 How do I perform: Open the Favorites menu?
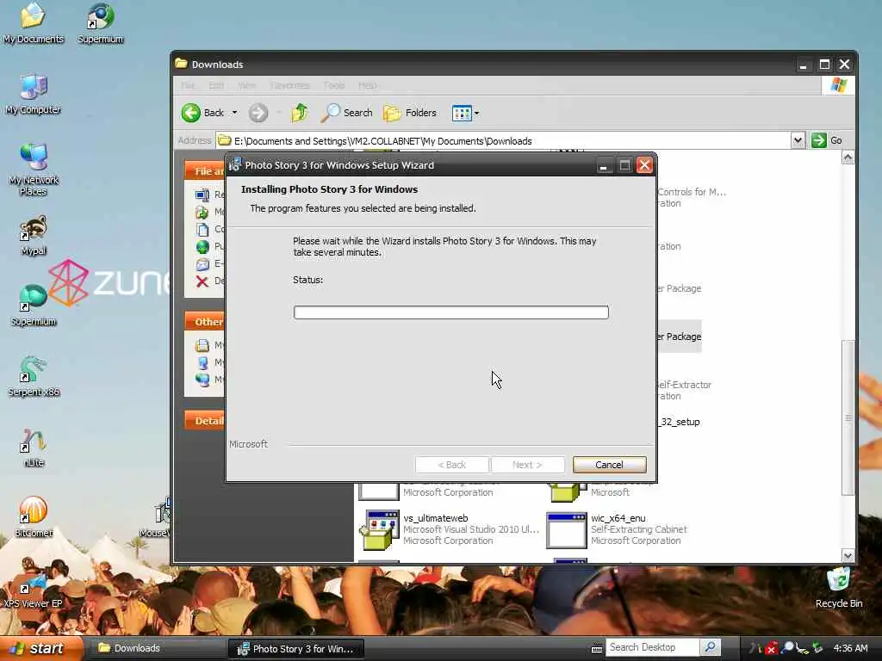click(x=289, y=85)
